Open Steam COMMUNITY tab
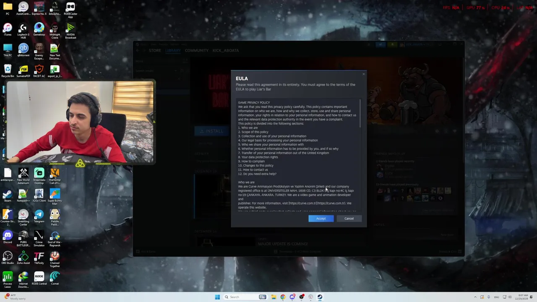537x302 pixels. [x=197, y=50]
